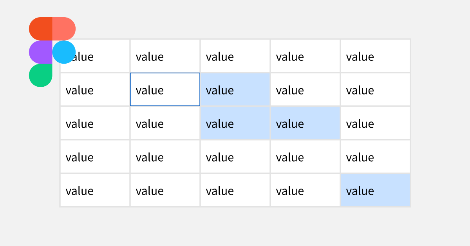Select the value cell in the first row, last column
This screenshot has width=470, height=246.
click(x=375, y=56)
